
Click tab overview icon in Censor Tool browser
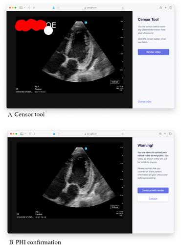(171, 7)
